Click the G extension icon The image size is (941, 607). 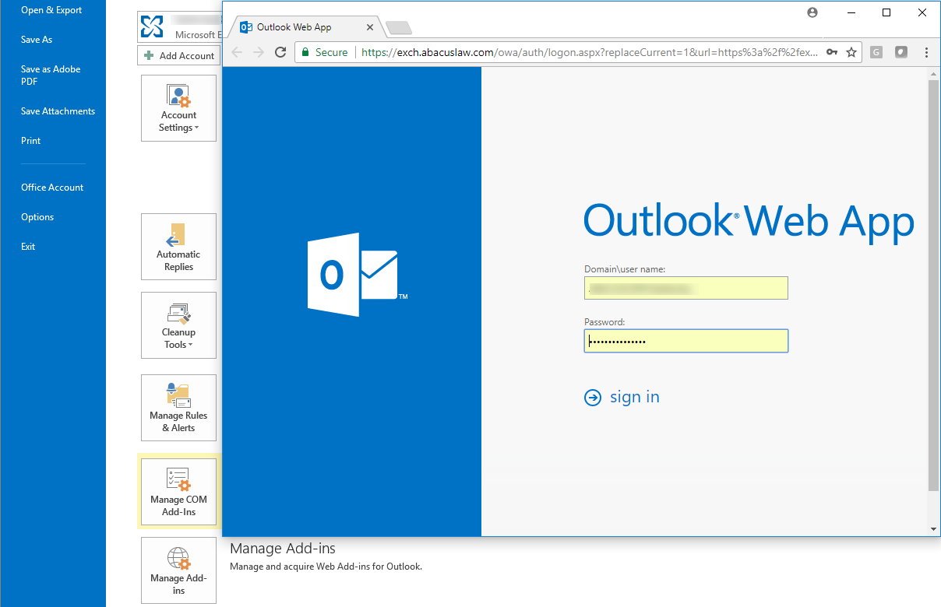pos(876,52)
